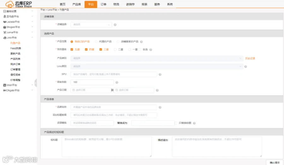The image size is (284, 165).
Task: Open 更新产品 in Linio submenu
Action: tap(15, 54)
